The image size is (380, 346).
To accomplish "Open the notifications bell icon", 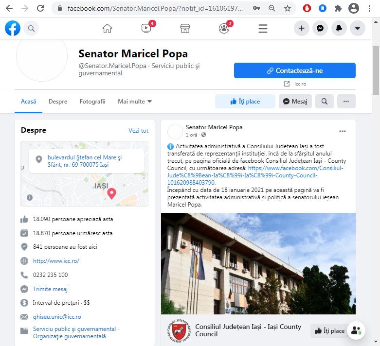I will click(x=339, y=29).
